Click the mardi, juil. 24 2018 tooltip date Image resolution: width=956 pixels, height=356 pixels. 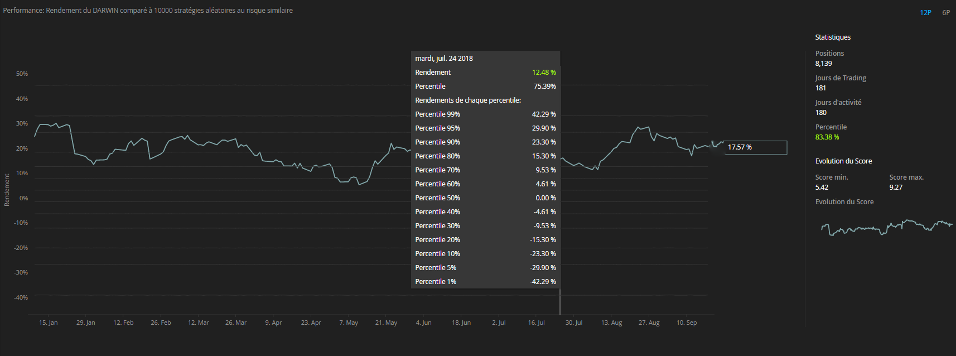pos(444,59)
